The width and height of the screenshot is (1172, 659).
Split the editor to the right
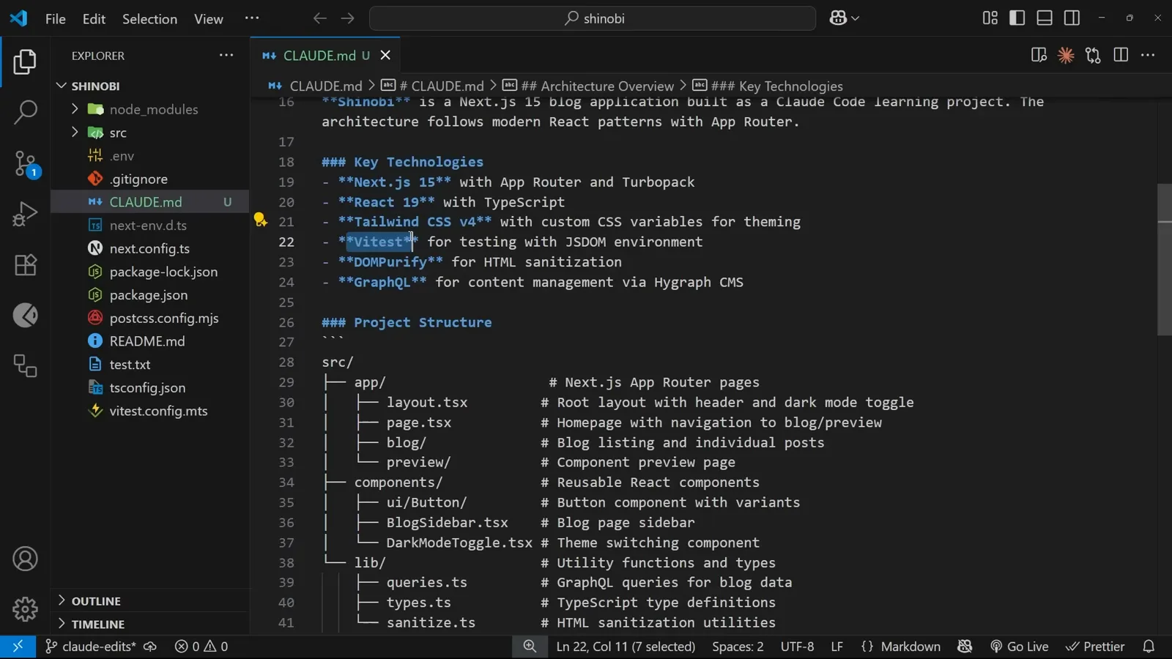(x=1121, y=56)
